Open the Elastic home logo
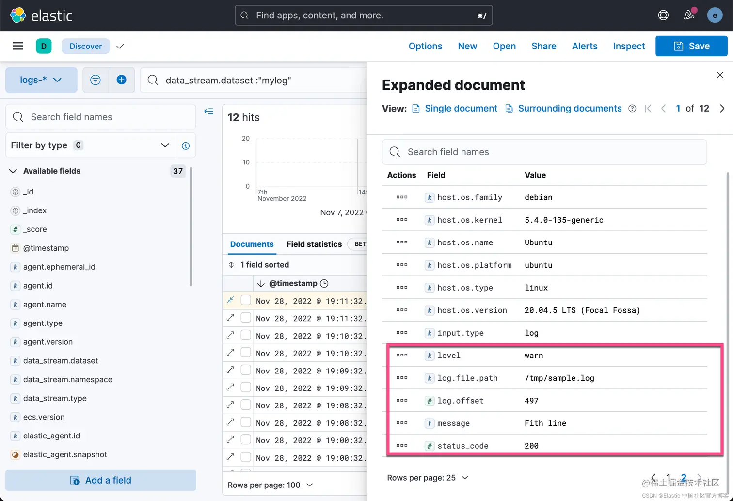Screen dimensions: 733x501 (41, 16)
